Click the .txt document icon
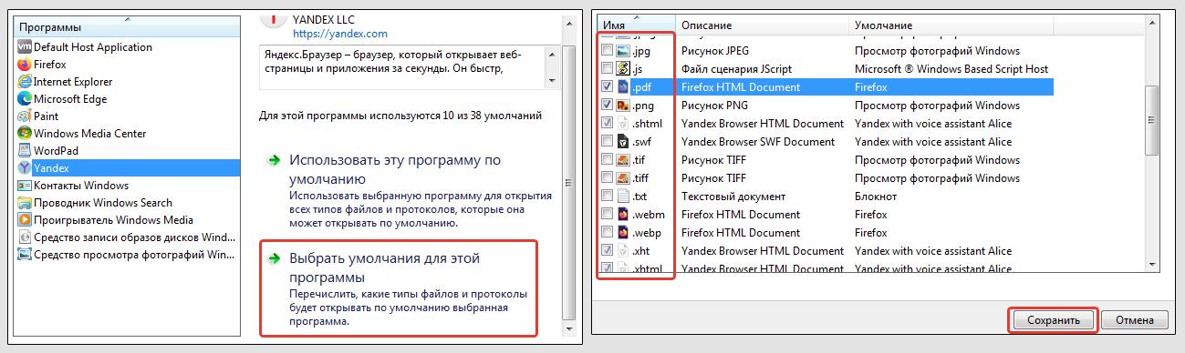This screenshot has height=353, width=1185. click(623, 197)
